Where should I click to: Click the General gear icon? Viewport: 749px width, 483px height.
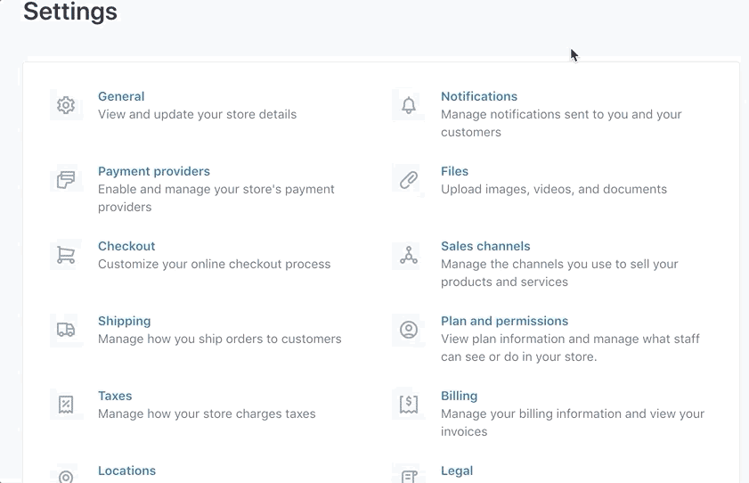point(66,105)
